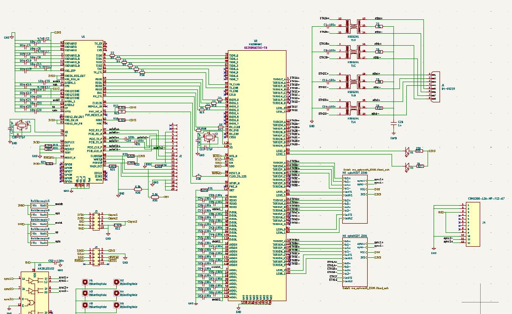Viewport: 512px width, 314px height.
Task: Click the sync1+ label at U3 output
Action: coord(63,278)
